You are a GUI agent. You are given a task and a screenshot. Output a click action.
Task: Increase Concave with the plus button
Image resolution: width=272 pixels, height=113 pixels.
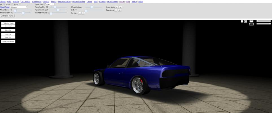[83, 13]
